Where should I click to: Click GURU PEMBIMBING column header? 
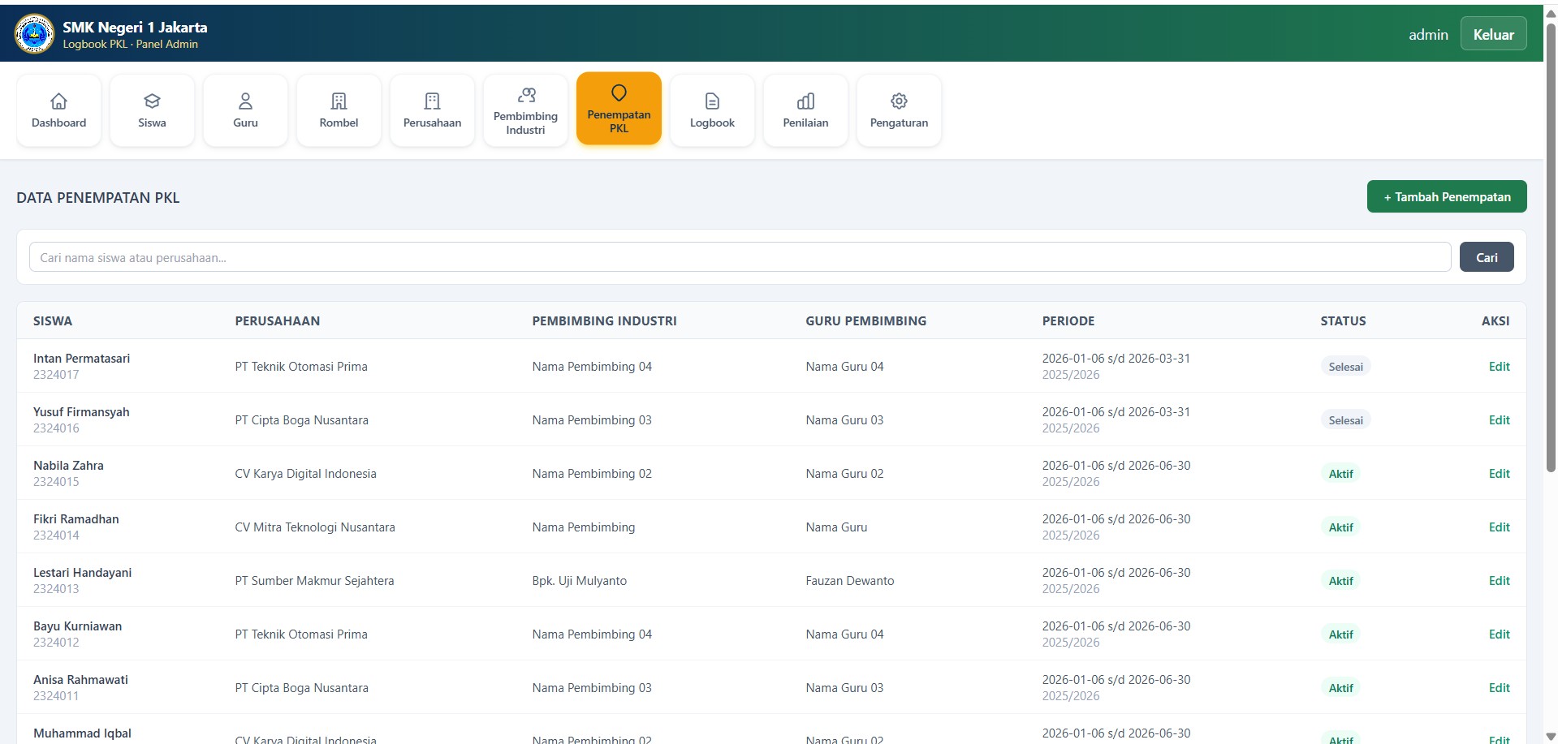[865, 320]
